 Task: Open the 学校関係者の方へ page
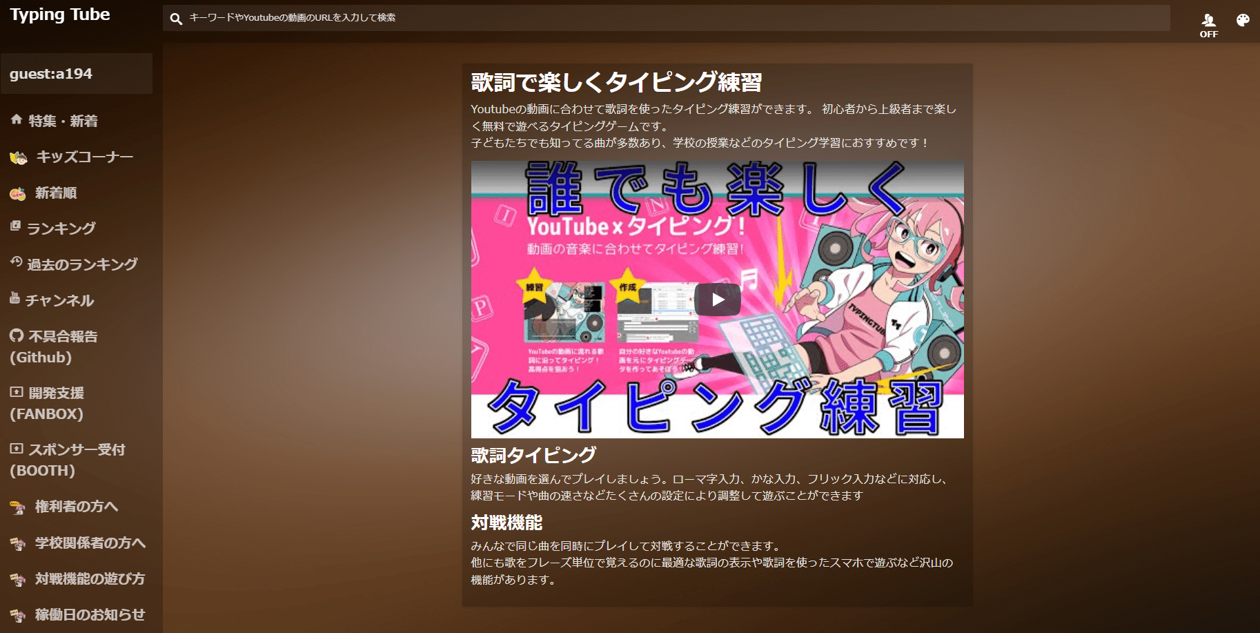(90, 543)
